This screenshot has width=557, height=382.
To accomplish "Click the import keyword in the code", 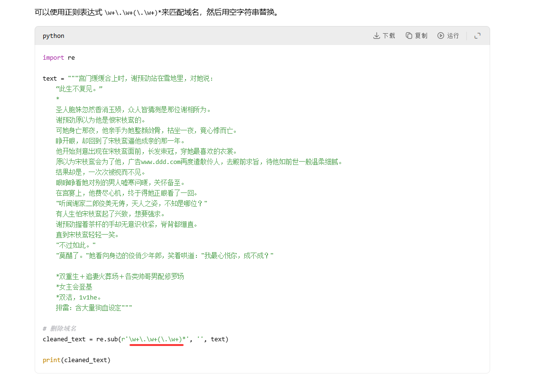I will pos(53,57).
